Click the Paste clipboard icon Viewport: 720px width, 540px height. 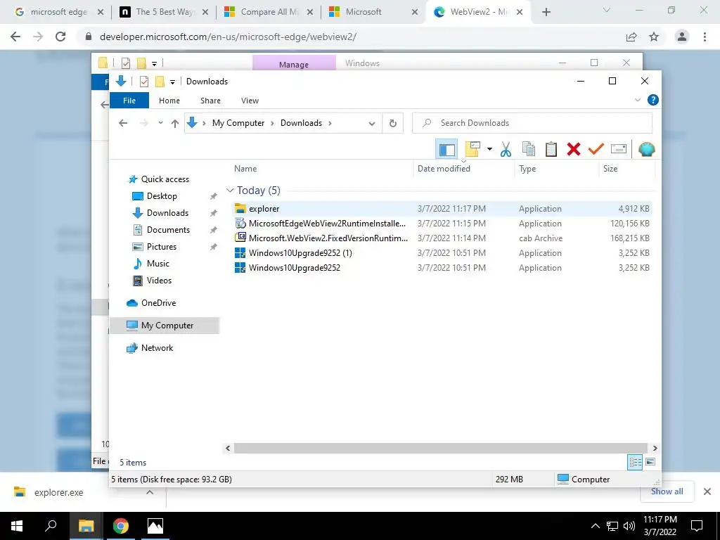coord(551,149)
